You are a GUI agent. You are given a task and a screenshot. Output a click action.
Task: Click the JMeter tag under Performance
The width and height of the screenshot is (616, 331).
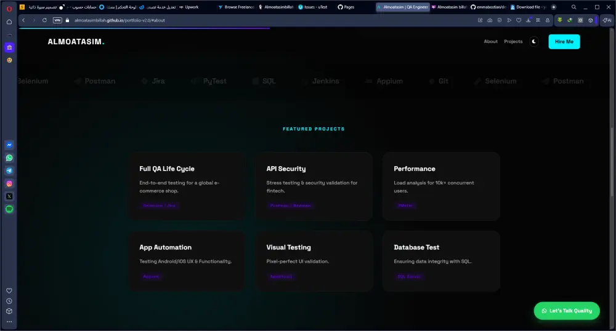pos(405,205)
